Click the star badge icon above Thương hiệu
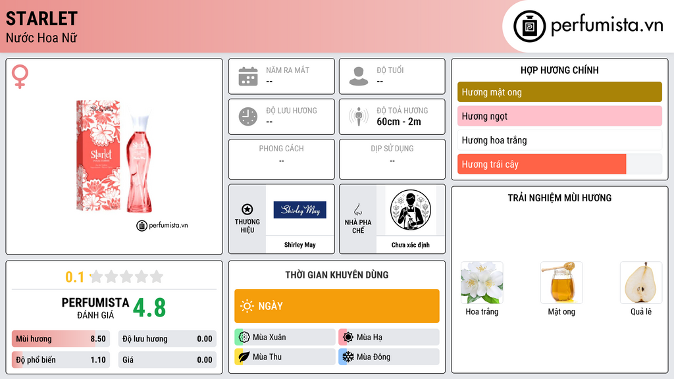 (247, 209)
